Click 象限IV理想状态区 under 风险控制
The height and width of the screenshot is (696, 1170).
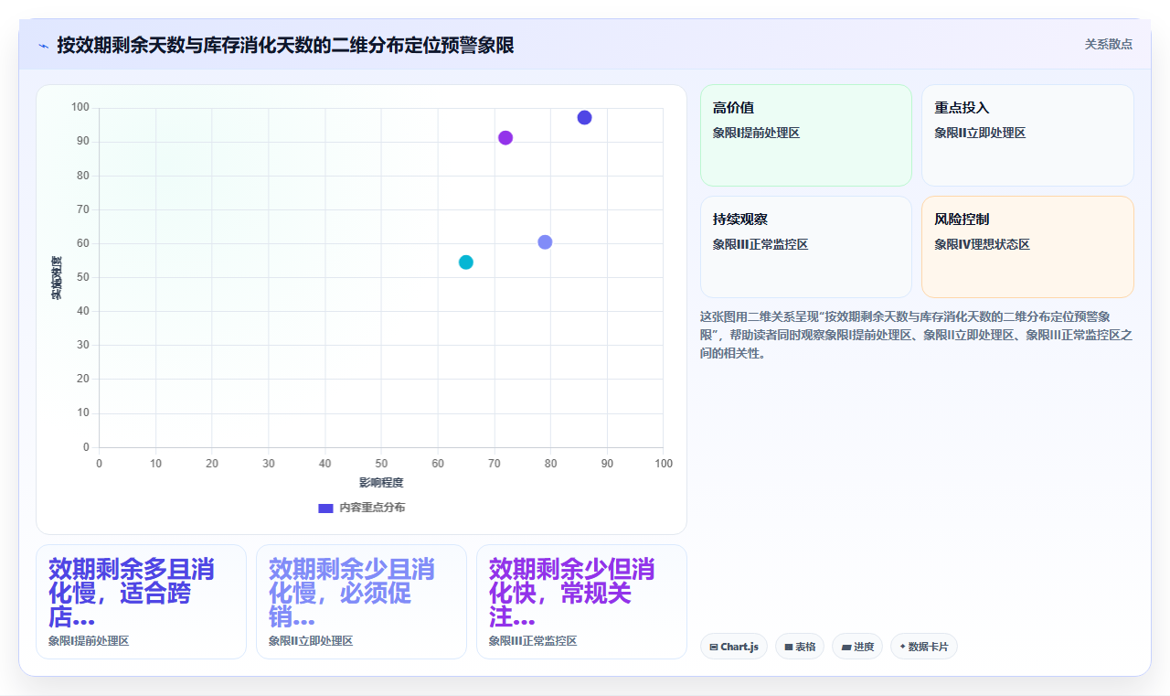pos(982,244)
